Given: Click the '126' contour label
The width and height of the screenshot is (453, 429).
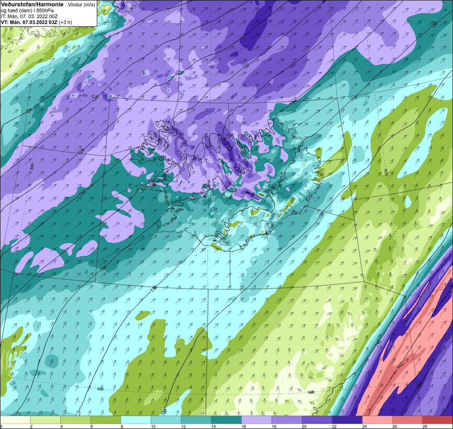Looking at the screenshot, I should [95, 98].
